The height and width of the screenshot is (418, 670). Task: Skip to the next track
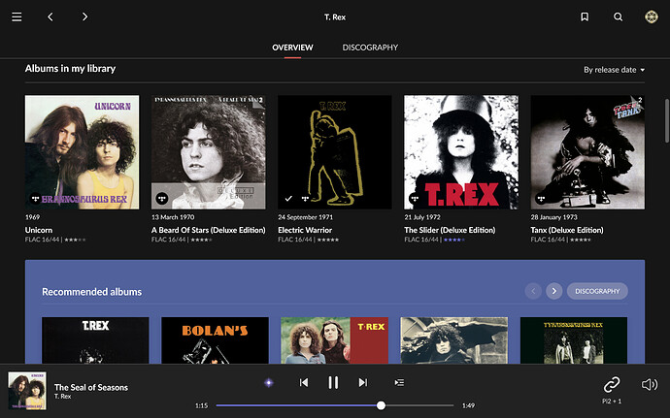click(363, 382)
